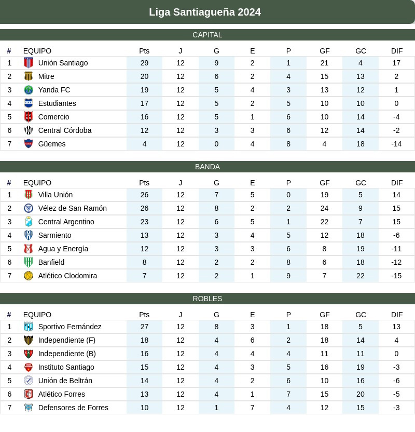Screen dimensions: 415x432
Task: Click the Banfield team crest
Action: [x=29, y=262]
